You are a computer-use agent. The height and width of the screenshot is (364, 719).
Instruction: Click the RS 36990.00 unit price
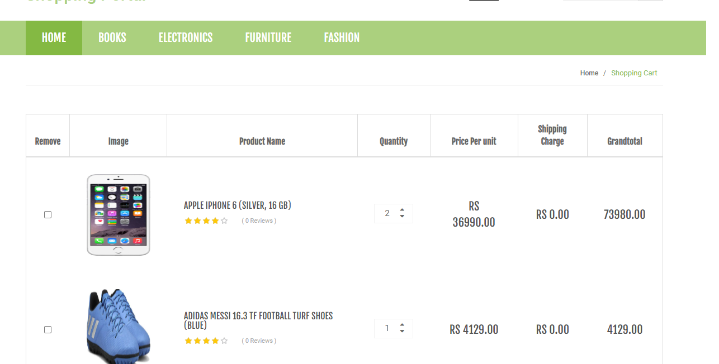click(474, 214)
